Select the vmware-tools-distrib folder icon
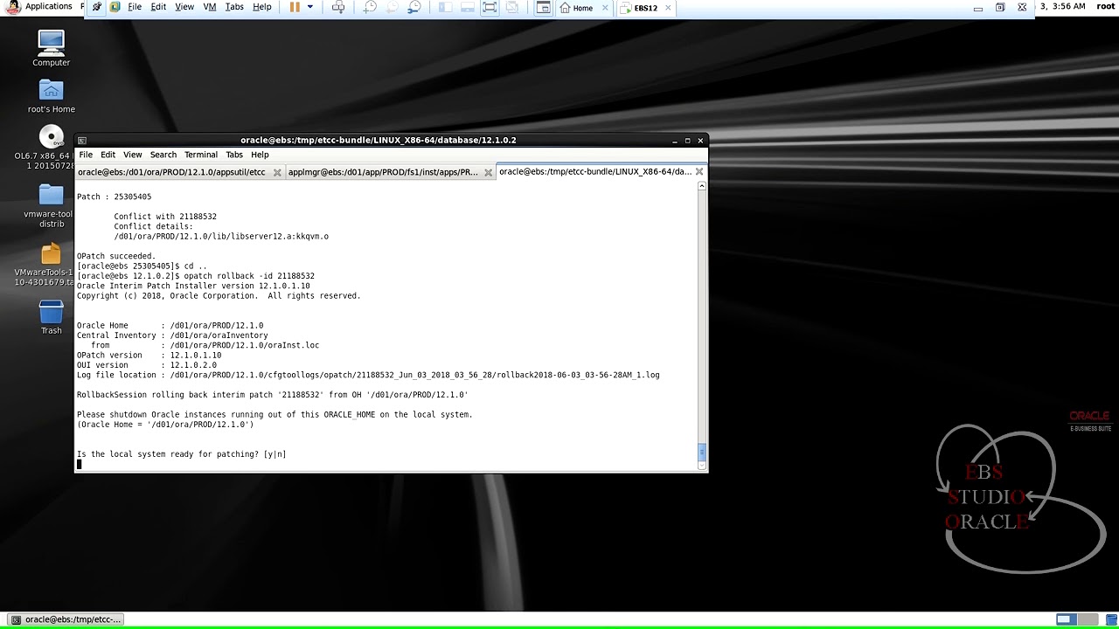The image size is (1119, 629). (52, 205)
